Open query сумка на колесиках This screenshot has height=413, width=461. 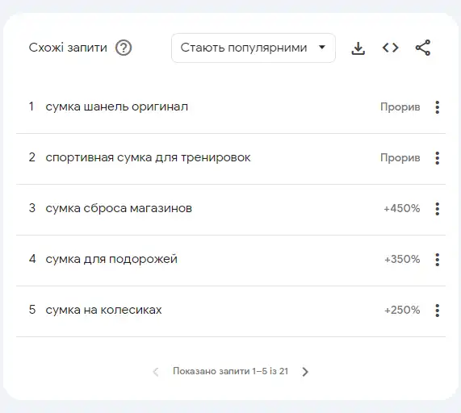pos(103,310)
